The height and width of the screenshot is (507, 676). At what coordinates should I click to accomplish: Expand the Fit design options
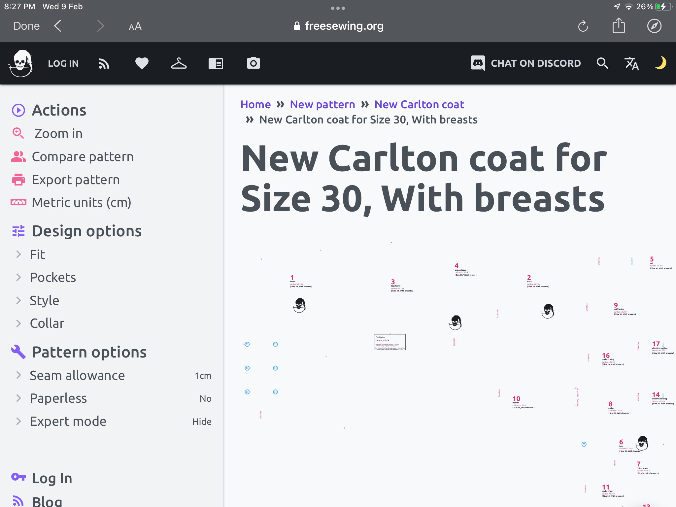point(37,254)
